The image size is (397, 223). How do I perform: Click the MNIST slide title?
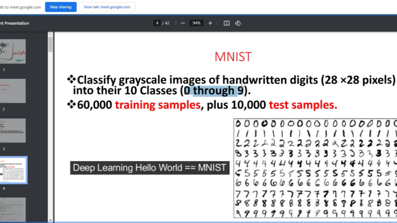click(233, 57)
